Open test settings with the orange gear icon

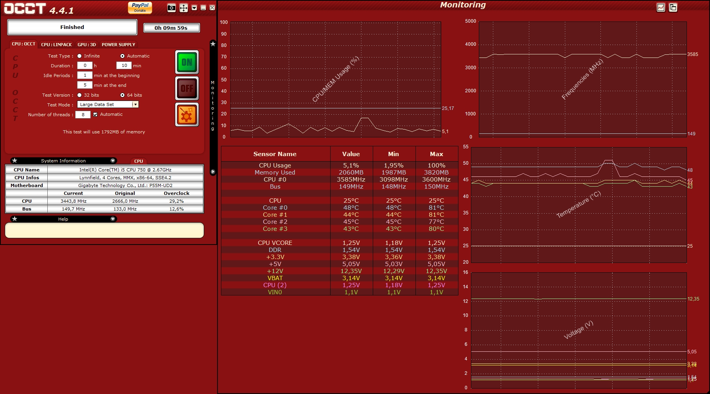tap(187, 115)
